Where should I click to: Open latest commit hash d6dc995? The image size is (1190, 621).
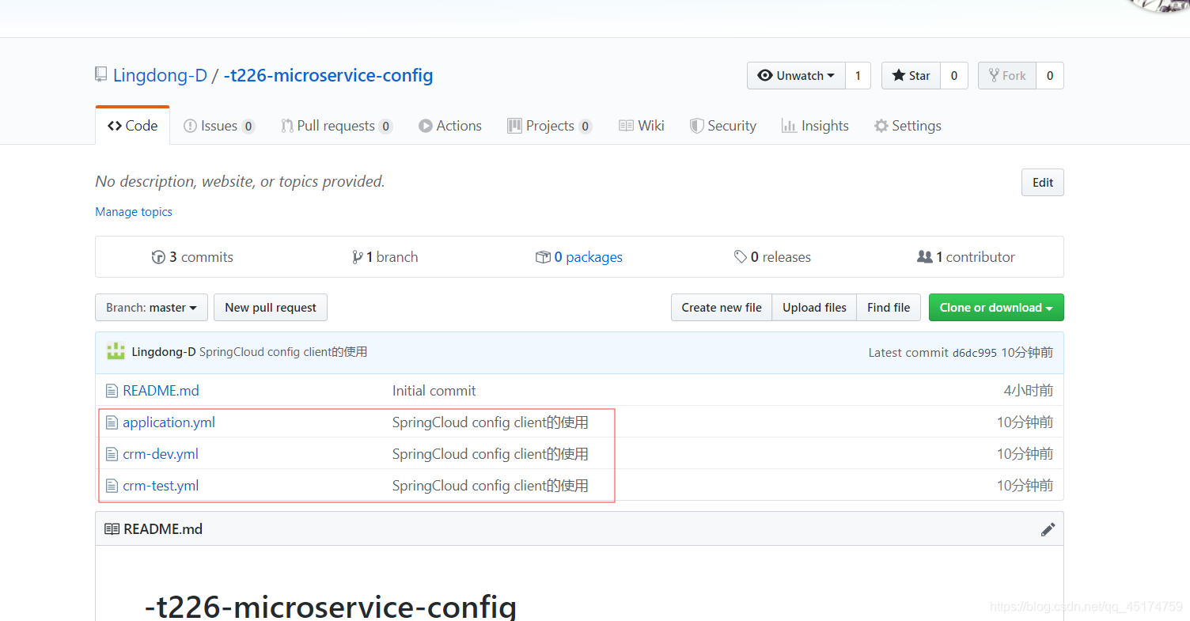pos(975,353)
